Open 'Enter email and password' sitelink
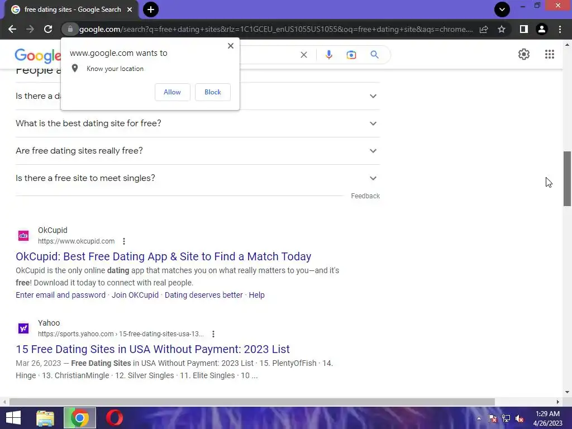The height and width of the screenshot is (429, 572). (x=60, y=295)
